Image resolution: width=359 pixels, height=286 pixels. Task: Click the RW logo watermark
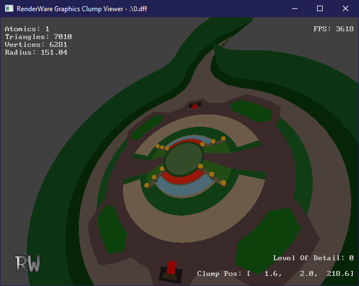coord(27,264)
